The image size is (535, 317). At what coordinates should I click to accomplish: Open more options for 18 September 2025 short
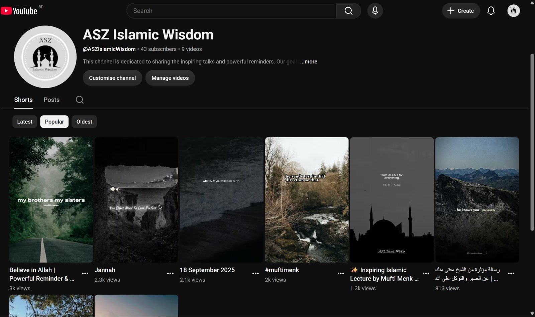click(x=256, y=273)
